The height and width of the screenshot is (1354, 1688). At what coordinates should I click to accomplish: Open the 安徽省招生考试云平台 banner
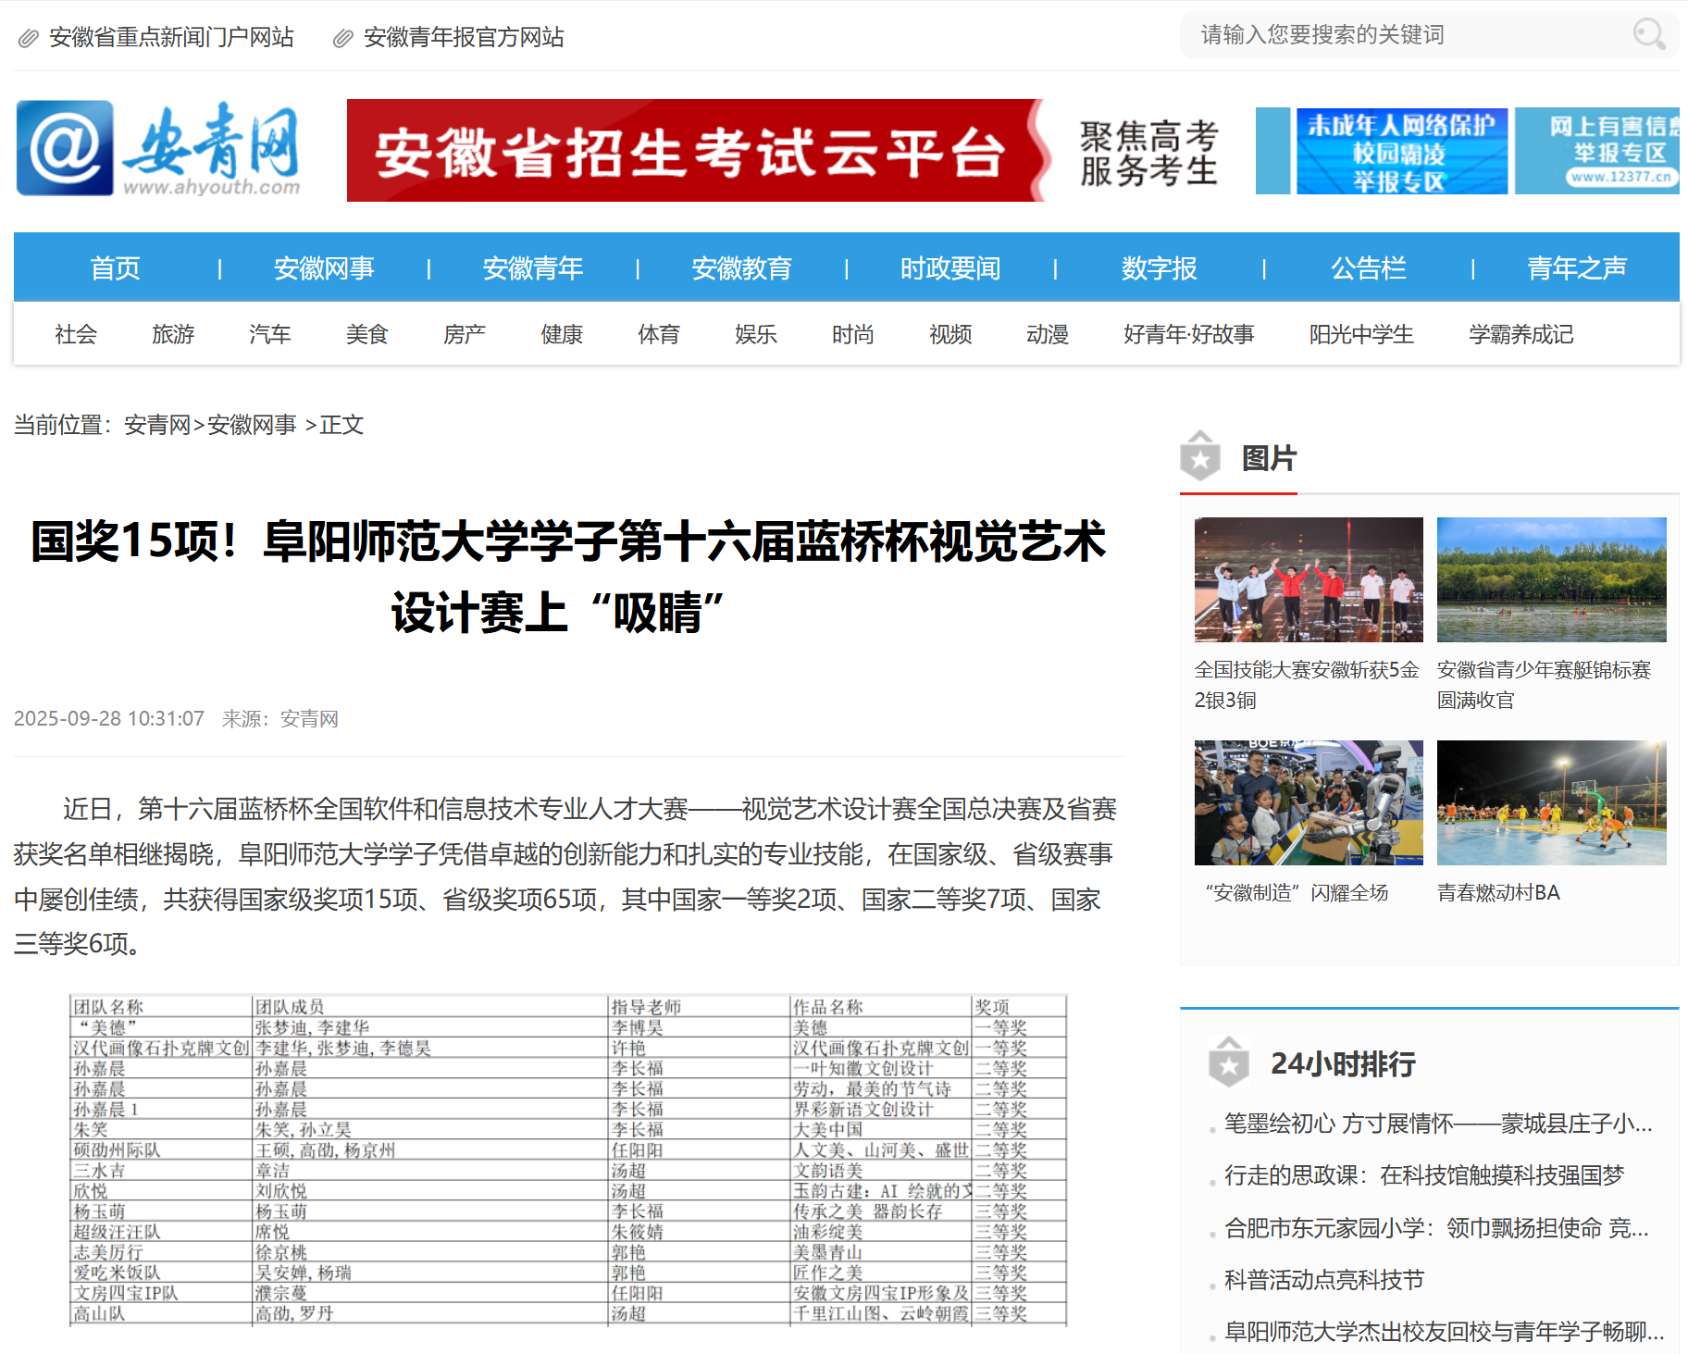click(695, 151)
